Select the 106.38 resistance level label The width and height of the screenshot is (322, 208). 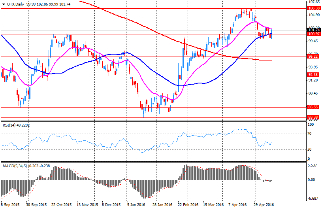(x=314, y=8)
